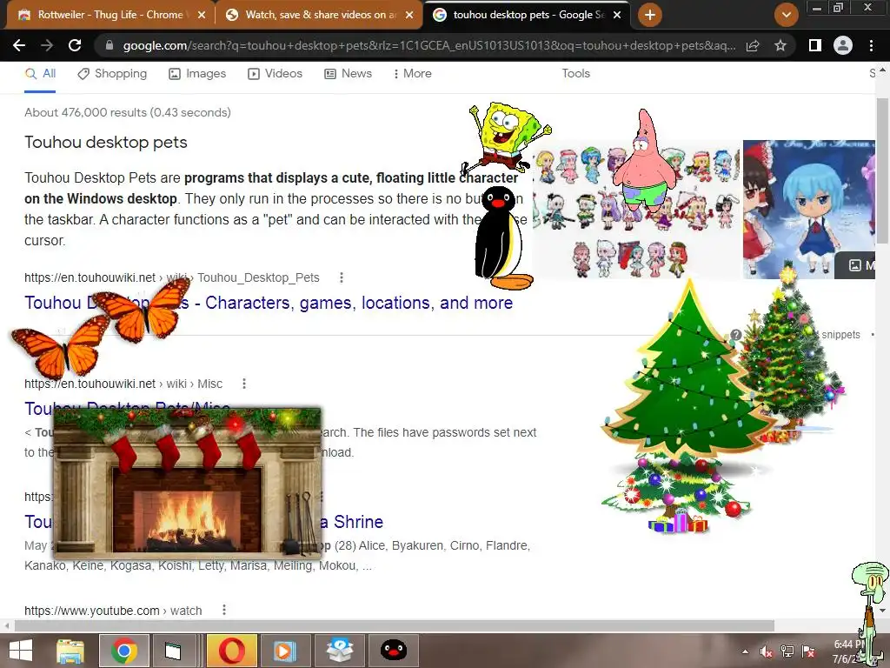Viewport: 890px width, 668px height.
Task: Open options for the youtube.com › watch result
Action: (x=224, y=610)
